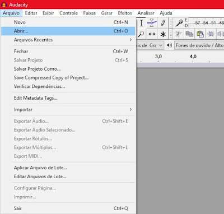Open the Fones de ouvido playback device dropdown
The image size is (224, 214).
199,45
